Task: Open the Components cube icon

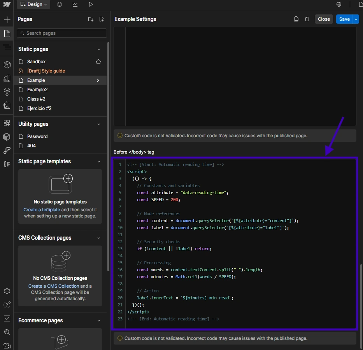Action: (7, 64)
